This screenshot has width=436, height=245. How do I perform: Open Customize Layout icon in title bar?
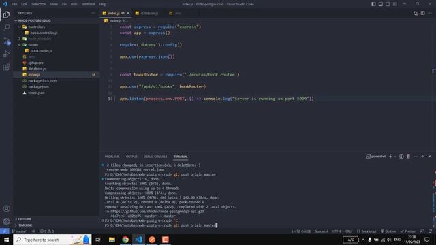395,4
